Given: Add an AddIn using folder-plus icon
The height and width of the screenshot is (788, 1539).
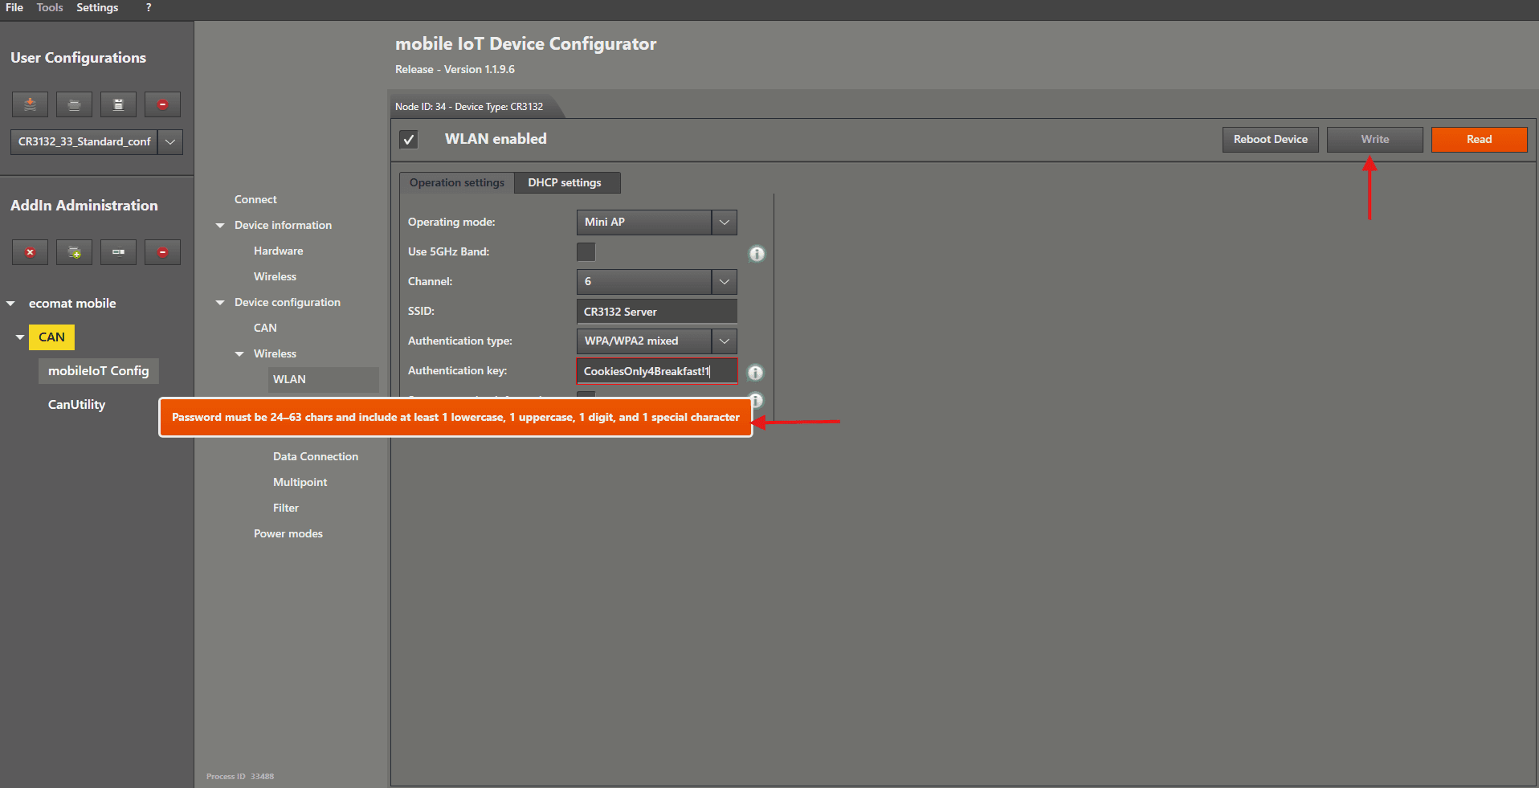Looking at the screenshot, I should 74,252.
